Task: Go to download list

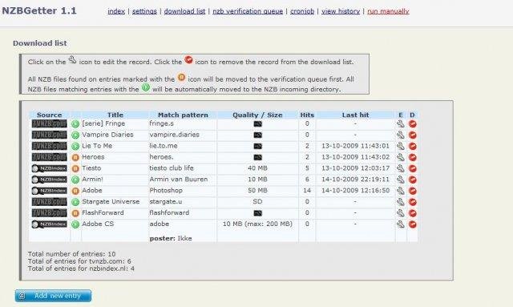Action: click(184, 11)
